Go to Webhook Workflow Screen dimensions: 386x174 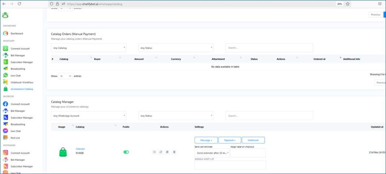(22, 82)
